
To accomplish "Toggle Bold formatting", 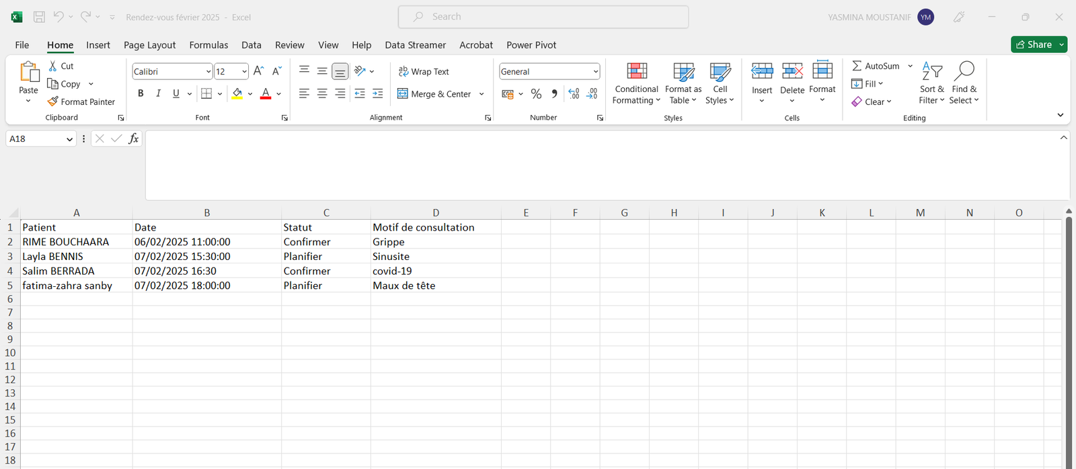I will [x=141, y=93].
